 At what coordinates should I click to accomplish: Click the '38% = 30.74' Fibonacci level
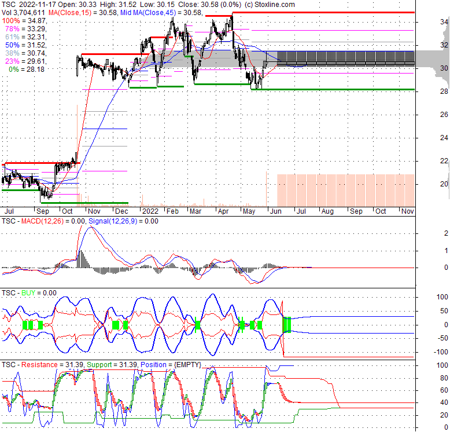25,53
